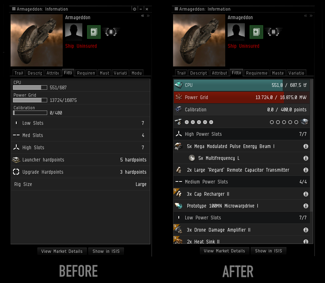Click info icon for Multifrequency L crystal
Screen dimensions: 325x283
[x=305, y=158]
